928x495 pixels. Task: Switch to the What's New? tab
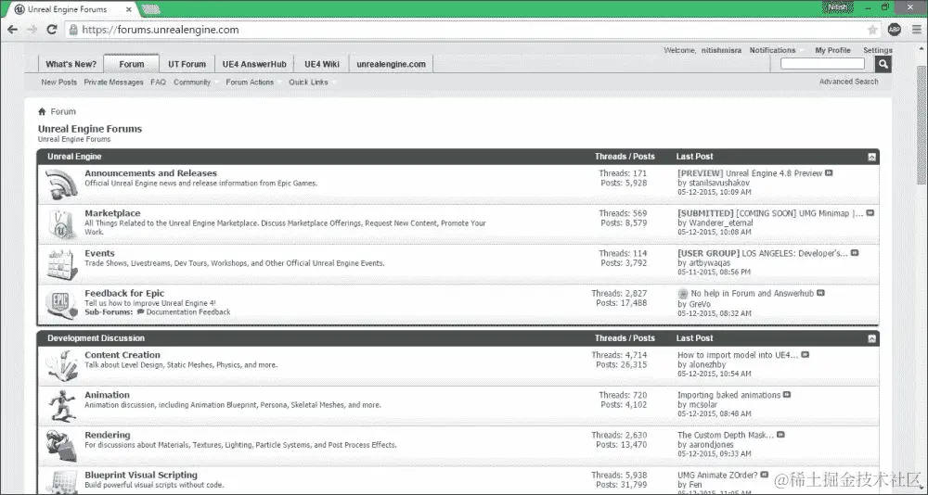(71, 64)
